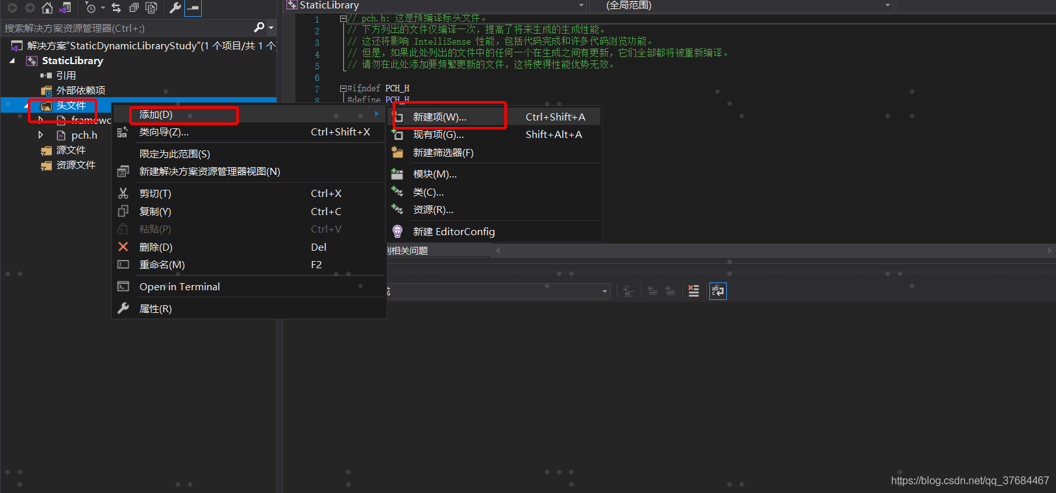Click the Solution Explorer search box

coord(127,28)
